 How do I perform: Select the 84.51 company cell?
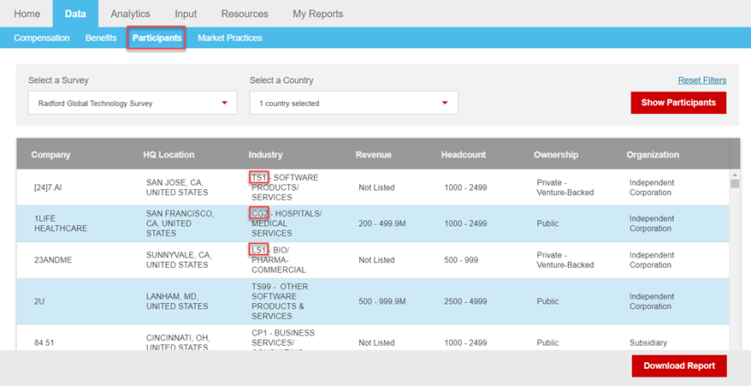tap(44, 343)
